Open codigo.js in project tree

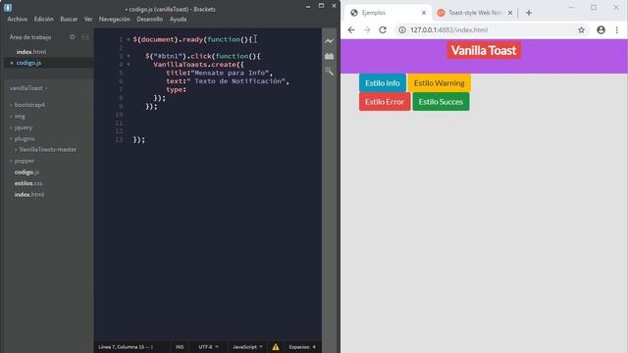26,173
